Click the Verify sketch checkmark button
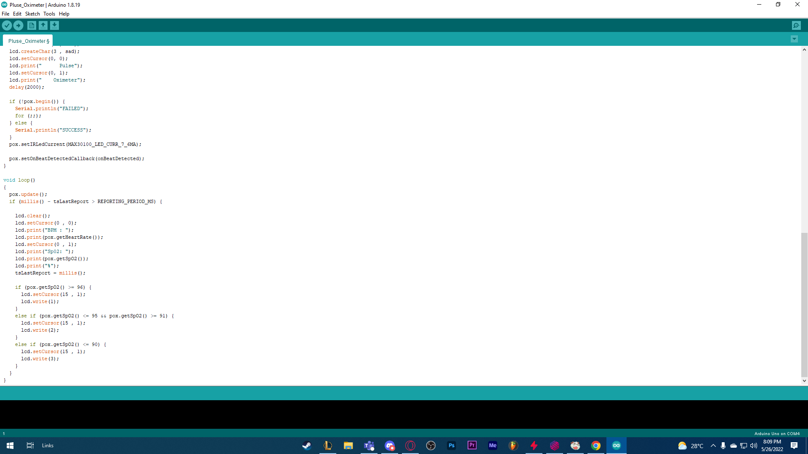Viewport: 808px width, 454px height. [7, 26]
